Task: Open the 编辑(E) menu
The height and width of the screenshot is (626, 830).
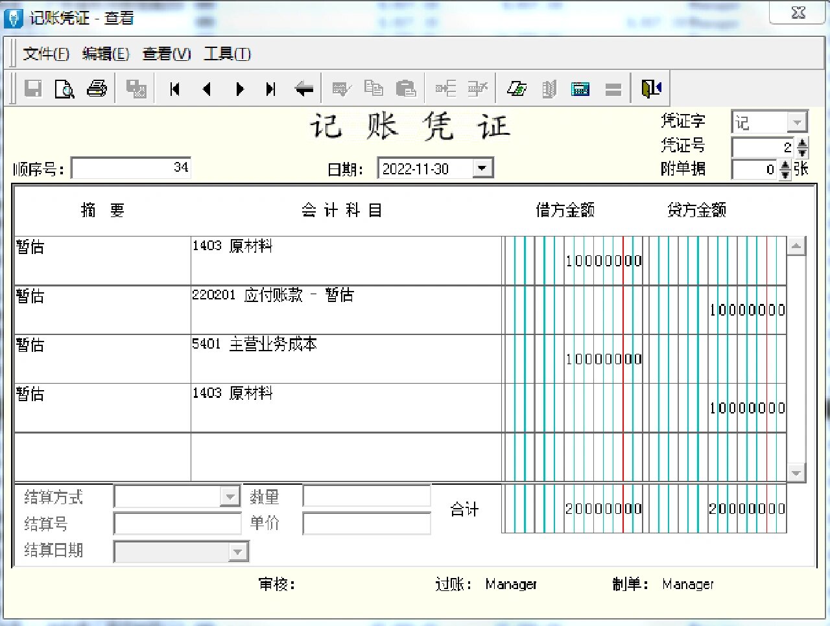Action: (x=106, y=54)
